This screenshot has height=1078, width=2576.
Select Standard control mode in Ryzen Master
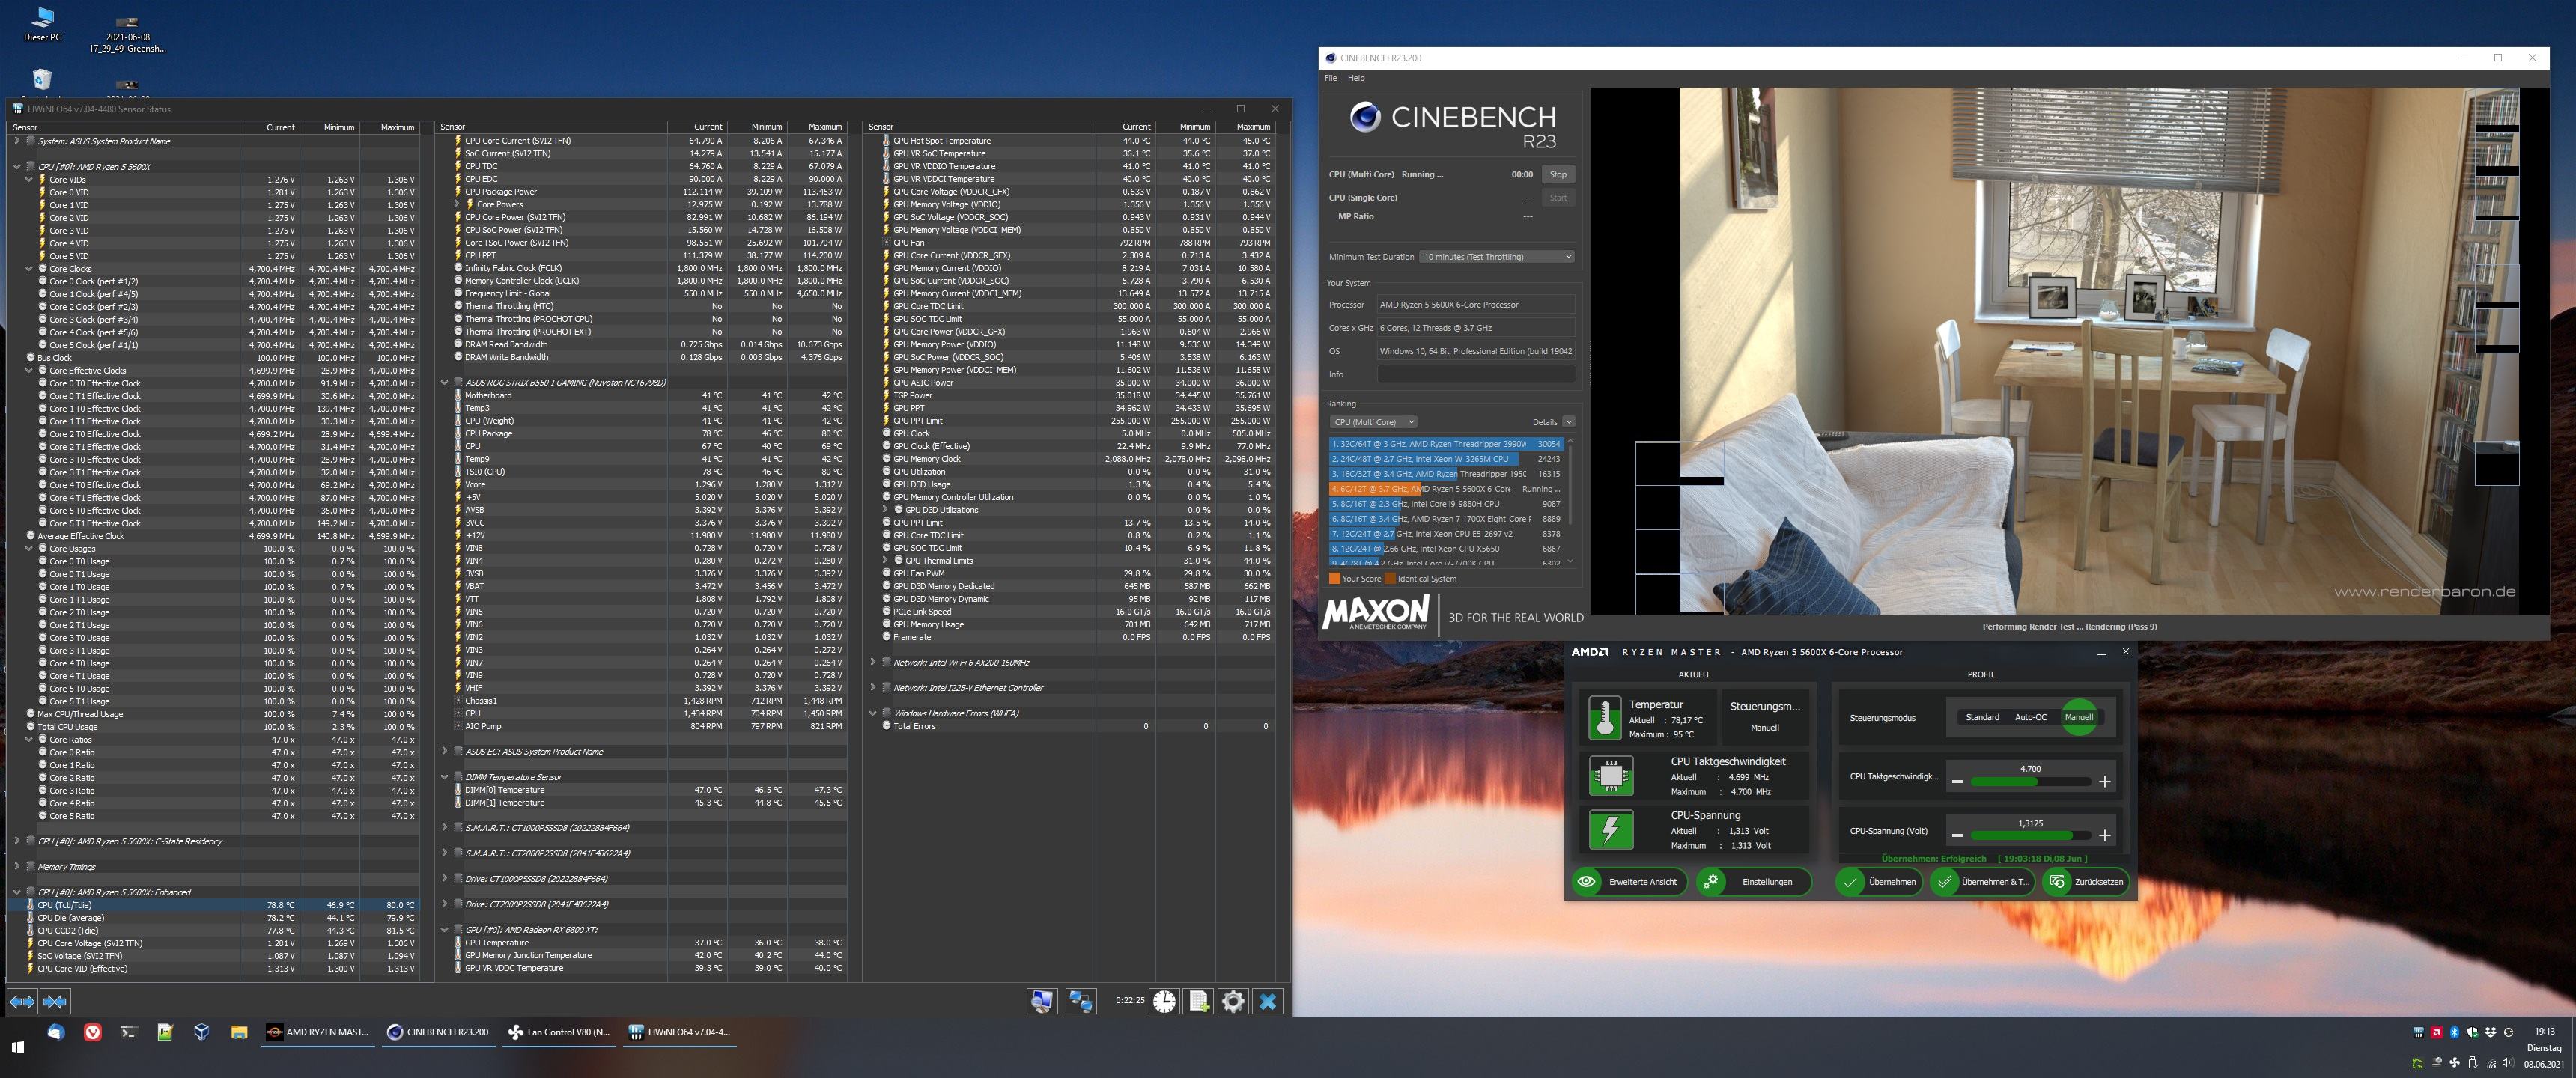(1982, 717)
